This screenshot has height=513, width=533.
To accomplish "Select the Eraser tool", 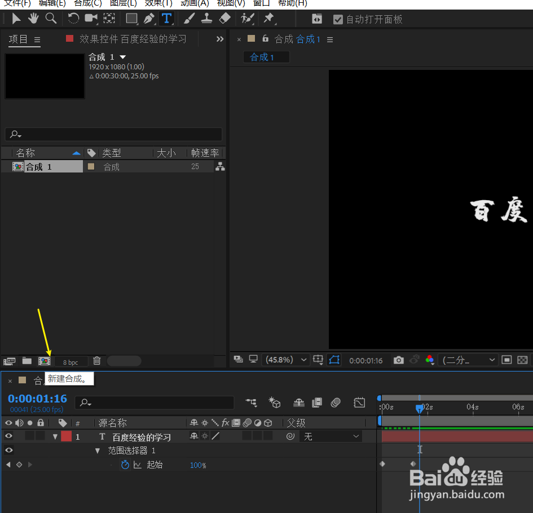I will point(224,19).
